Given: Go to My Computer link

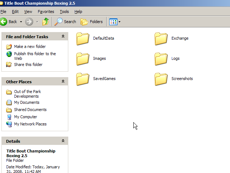Looking at the screenshot, I should pyautogui.click(x=26, y=117).
